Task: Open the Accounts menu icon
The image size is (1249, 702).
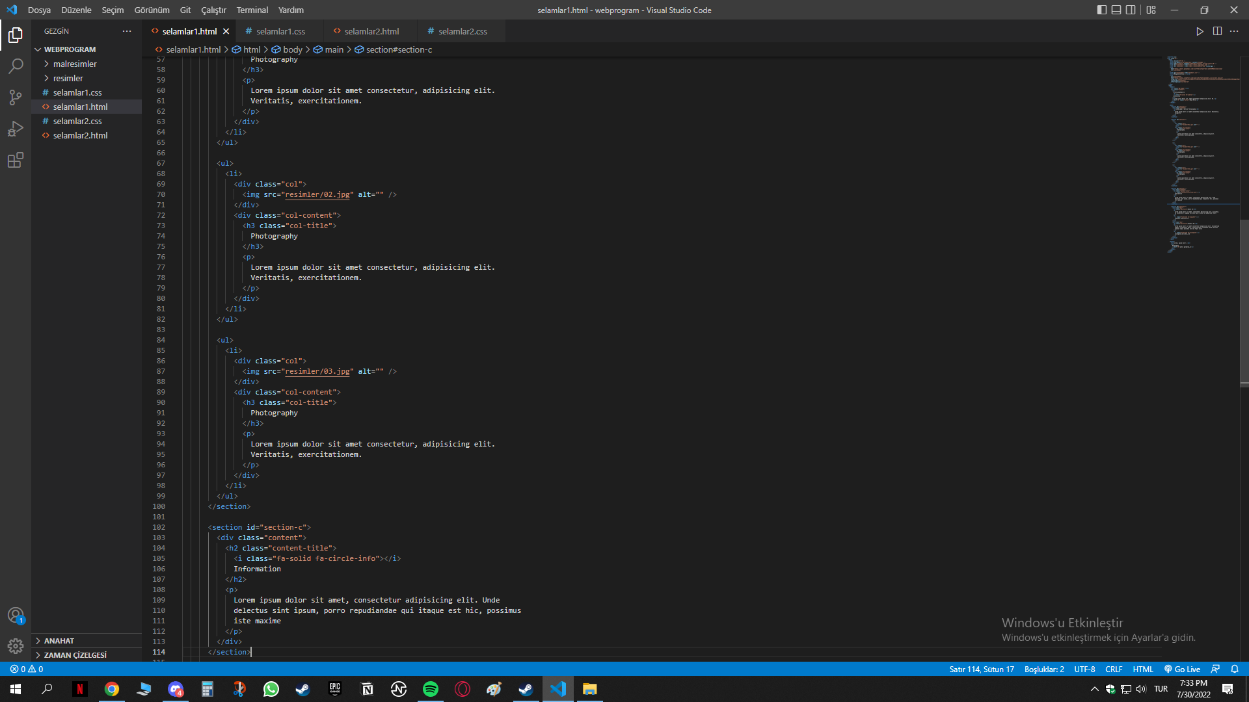Action: 16,615
